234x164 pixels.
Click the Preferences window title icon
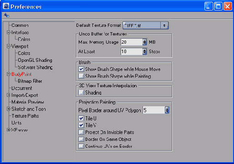pyautogui.click(x=6, y=6)
